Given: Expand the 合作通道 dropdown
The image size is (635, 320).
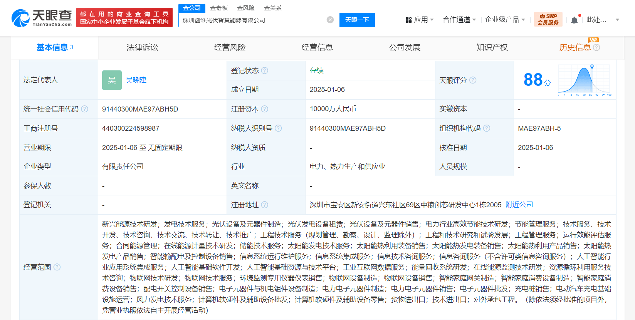Looking at the screenshot, I should coord(459,20).
